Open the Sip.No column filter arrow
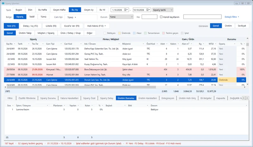Viewport: 253px width, 147px height. pos(15,44)
